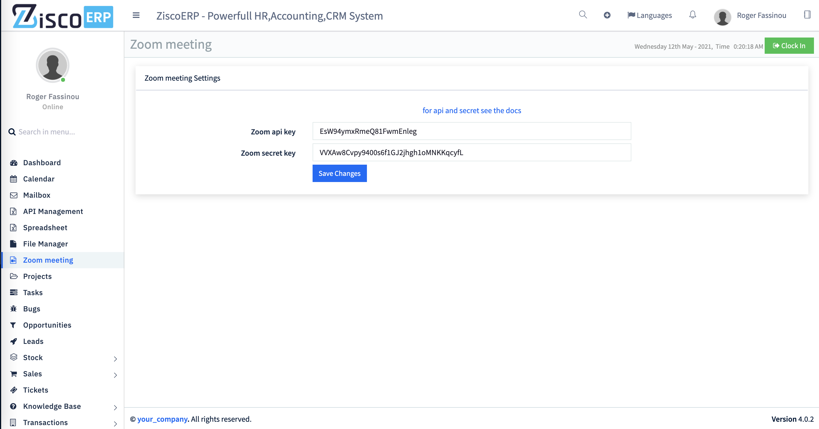
Task: Open the Roger Fassinou user menu in header
Action: click(750, 16)
